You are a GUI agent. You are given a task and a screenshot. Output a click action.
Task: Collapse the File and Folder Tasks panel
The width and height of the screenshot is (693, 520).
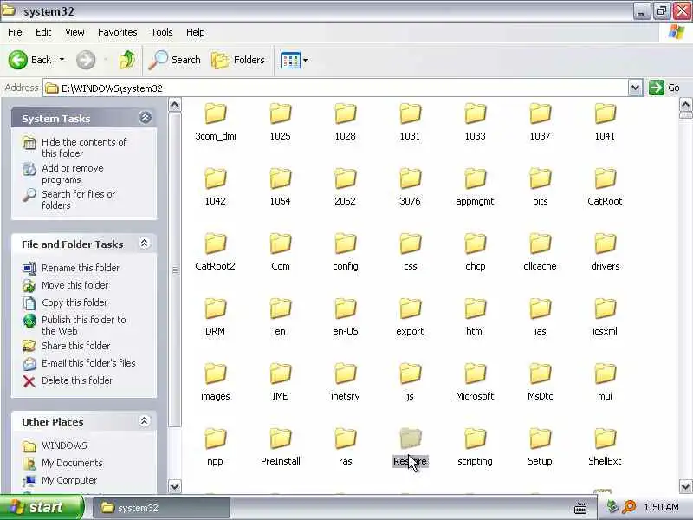tap(144, 244)
